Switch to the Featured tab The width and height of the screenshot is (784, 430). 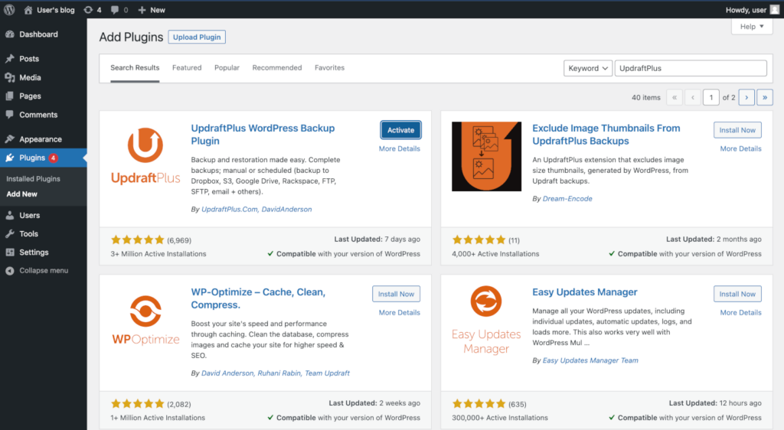point(187,67)
